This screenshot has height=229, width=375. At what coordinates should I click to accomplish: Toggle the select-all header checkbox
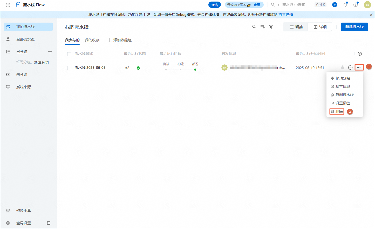point(69,54)
